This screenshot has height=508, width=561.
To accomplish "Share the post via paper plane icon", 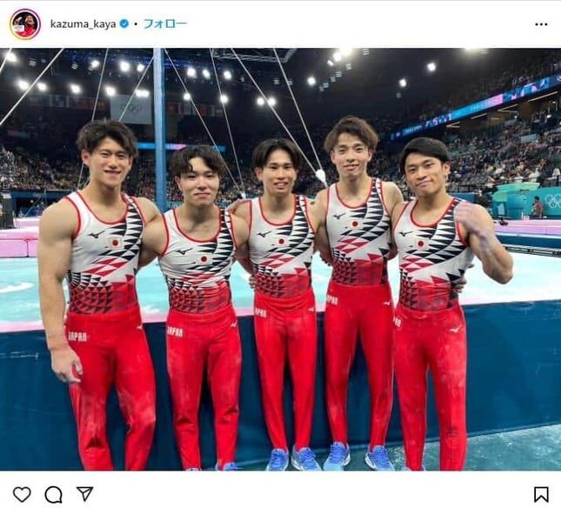I will pyautogui.click(x=84, y=494).
